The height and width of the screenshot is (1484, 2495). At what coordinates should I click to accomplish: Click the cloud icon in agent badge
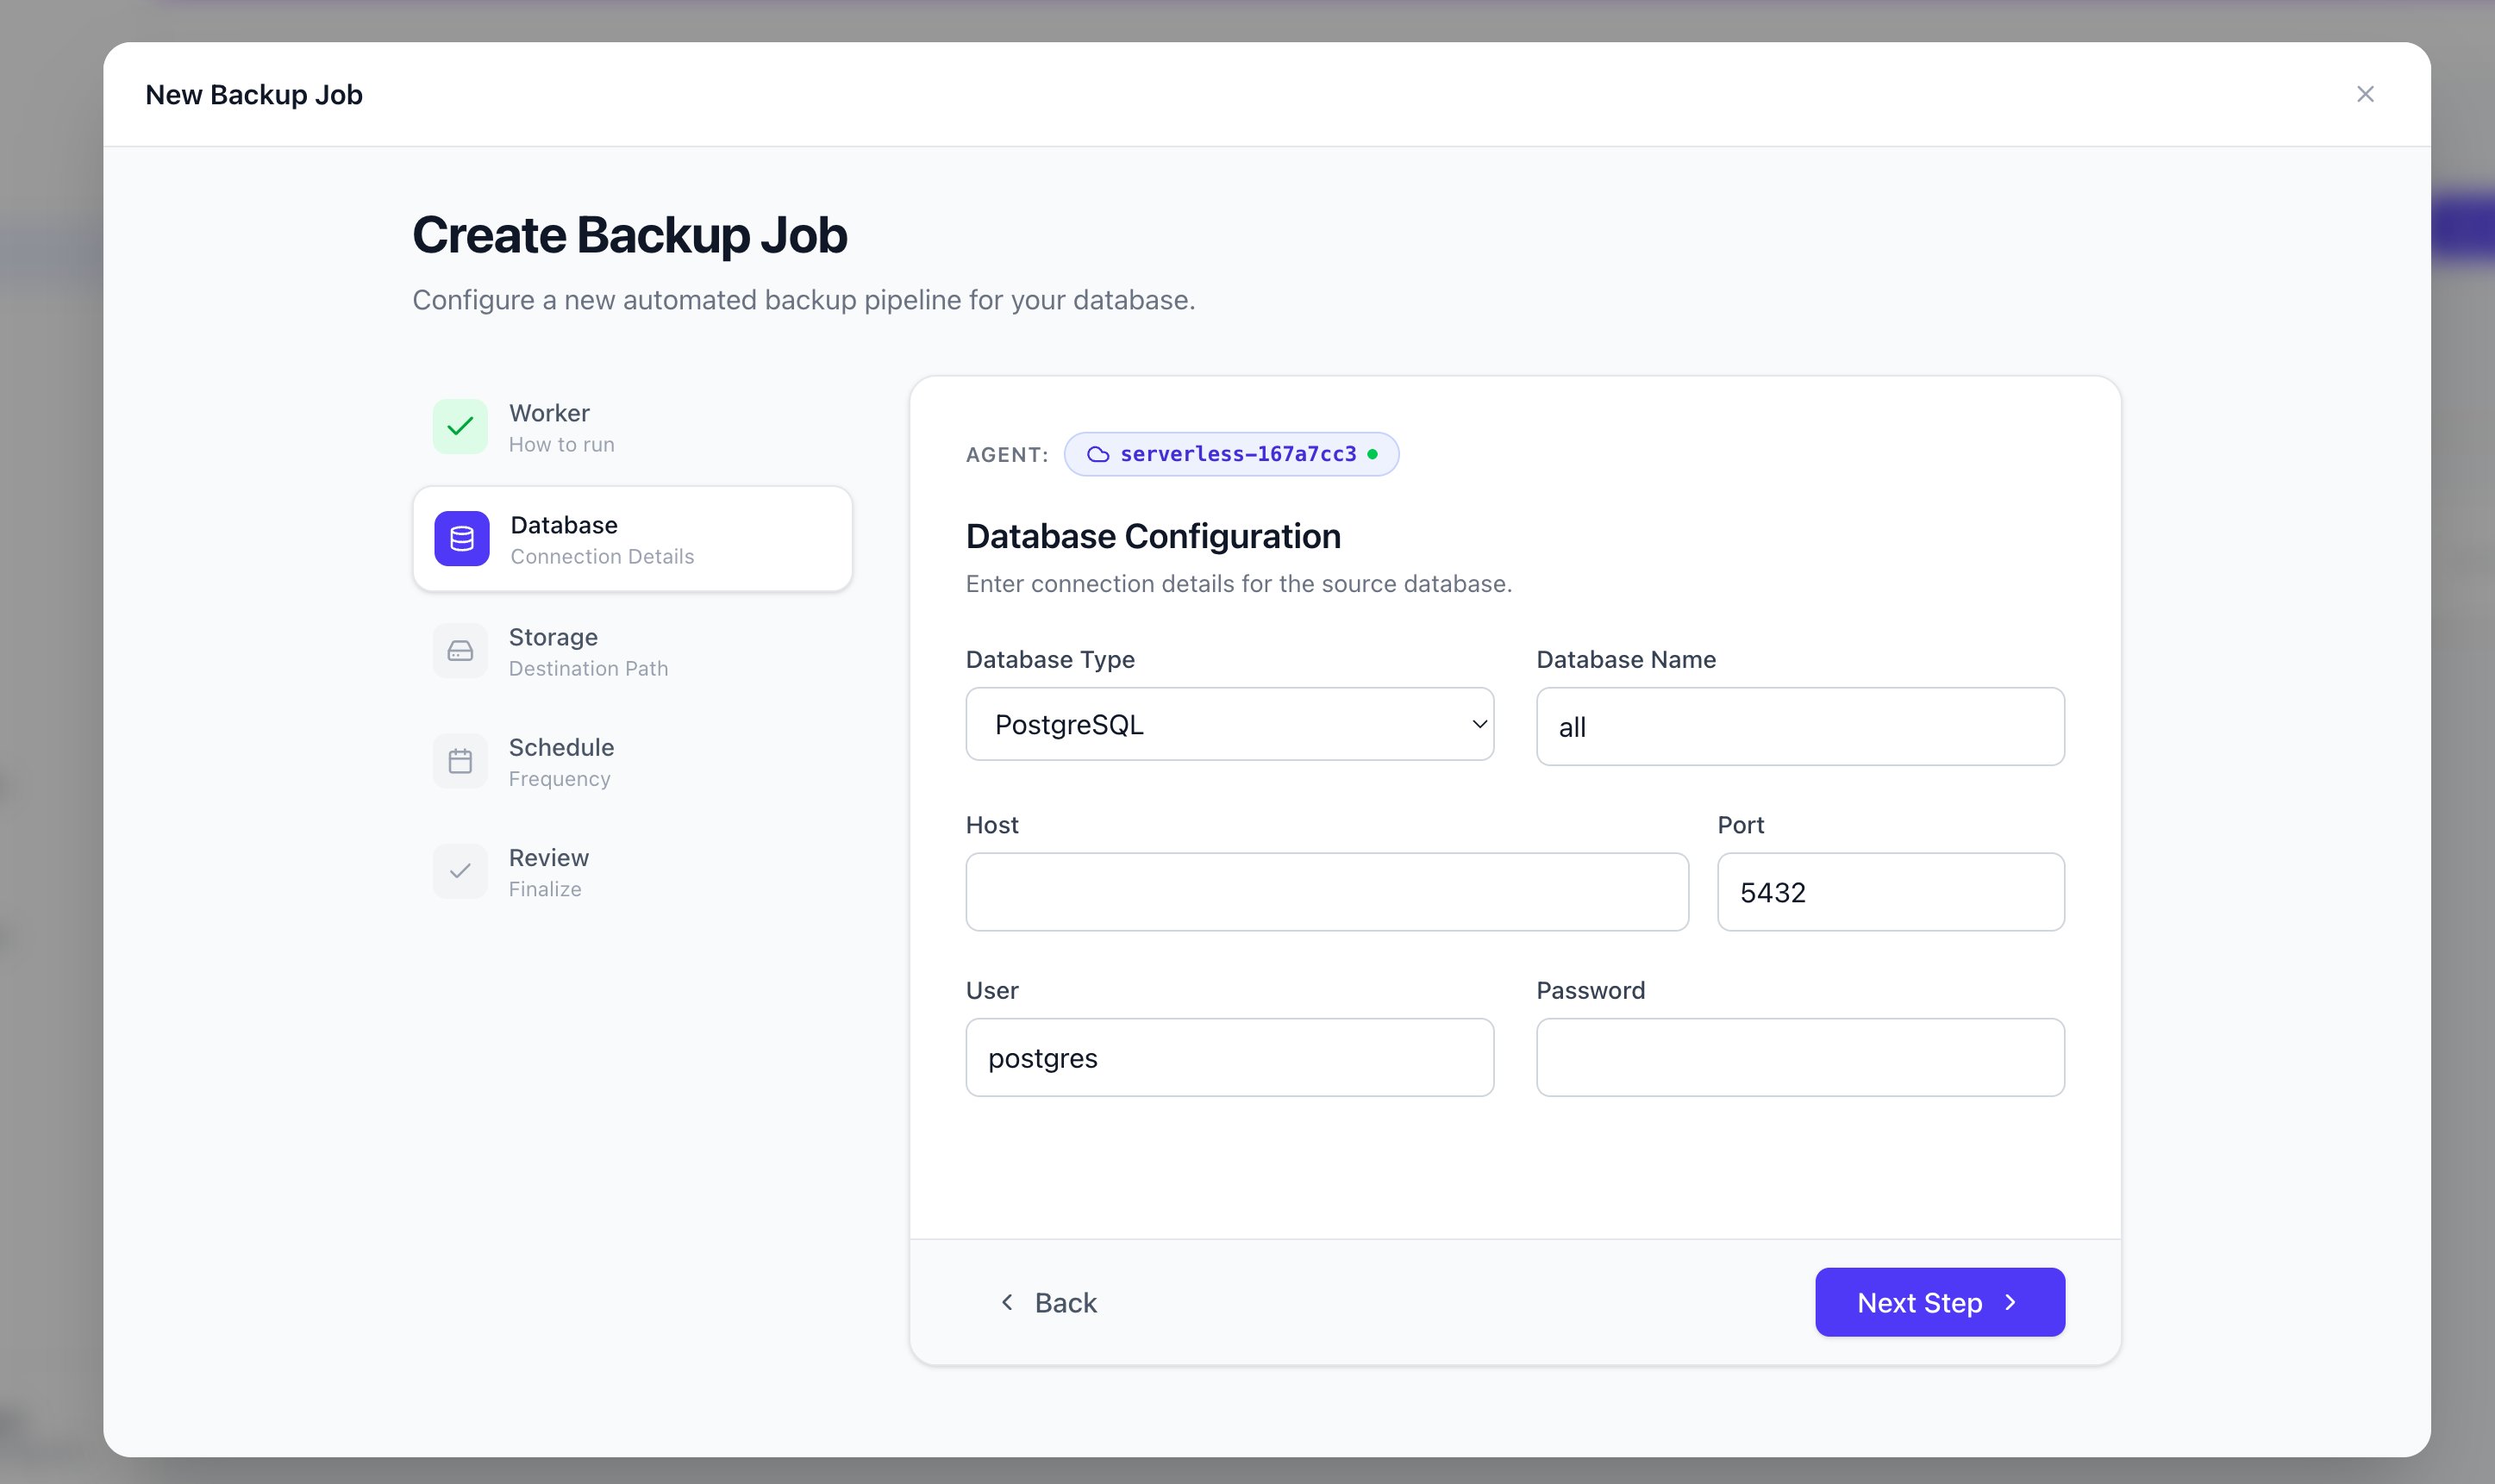click(x=1097, y=454)
